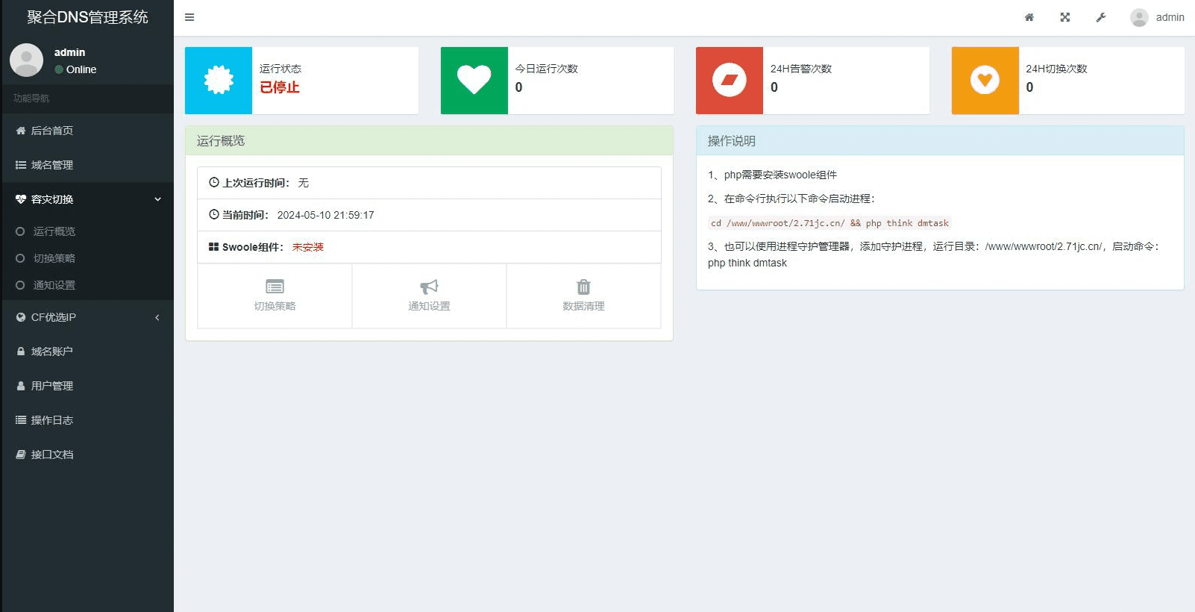The image size is (1195, 612).
Task: Click the blue gear 运行状态 icon
Action: pyautogui.click(x=219, y=81)
